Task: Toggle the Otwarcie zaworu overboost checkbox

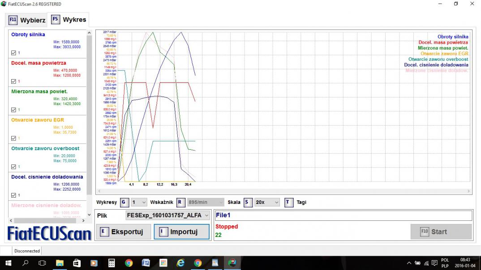Action: coord(13,167)
